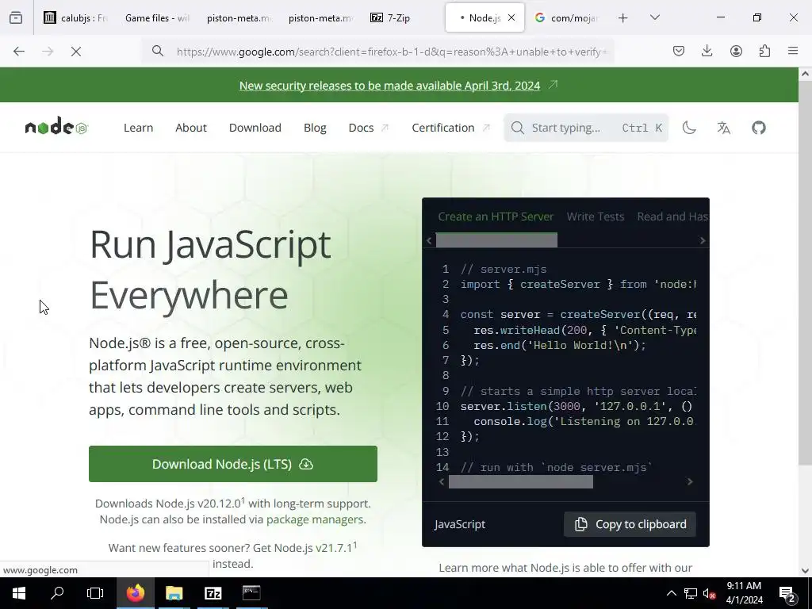Open the package managers link

(x=315, y=519)
